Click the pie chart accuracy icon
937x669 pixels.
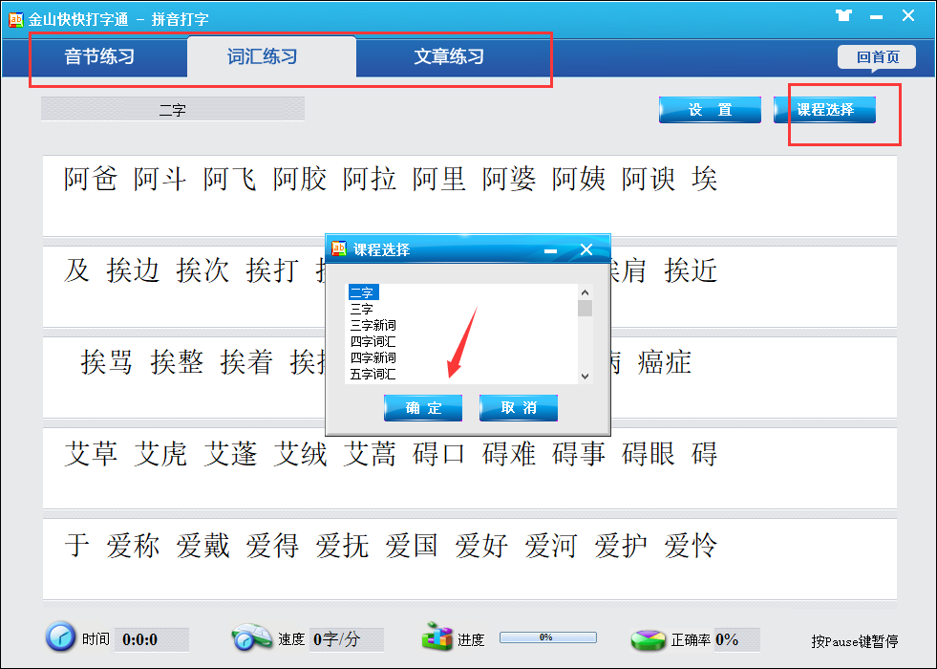click(648, 639)
